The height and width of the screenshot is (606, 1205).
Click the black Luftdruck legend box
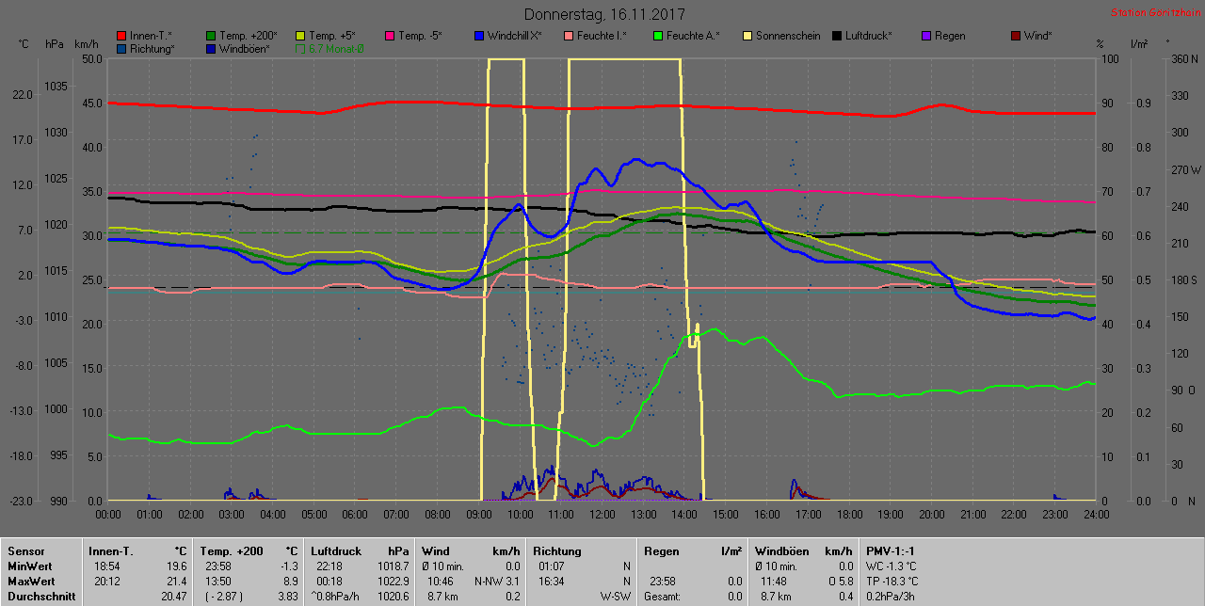838,36
